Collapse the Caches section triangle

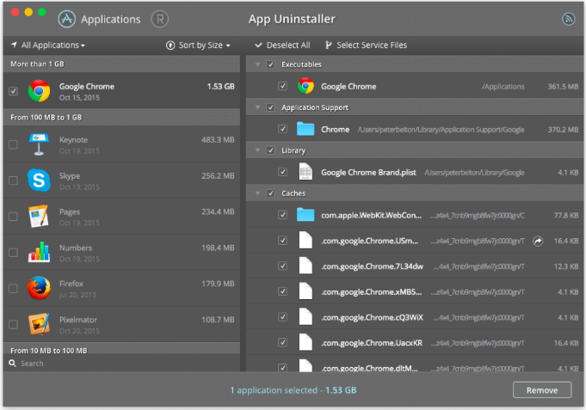(x=257, y=193)
